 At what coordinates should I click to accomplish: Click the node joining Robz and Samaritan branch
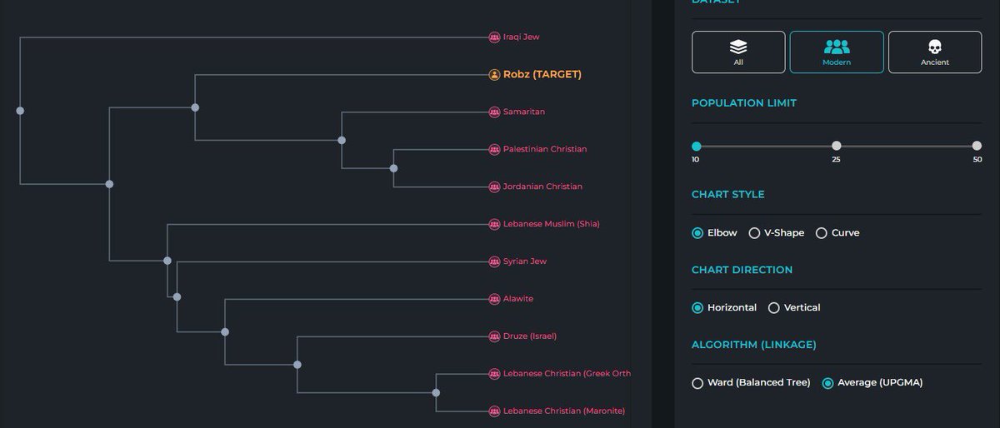point(195,107)
